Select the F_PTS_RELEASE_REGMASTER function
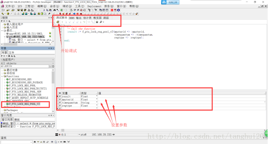 click(x=25, y=95)
